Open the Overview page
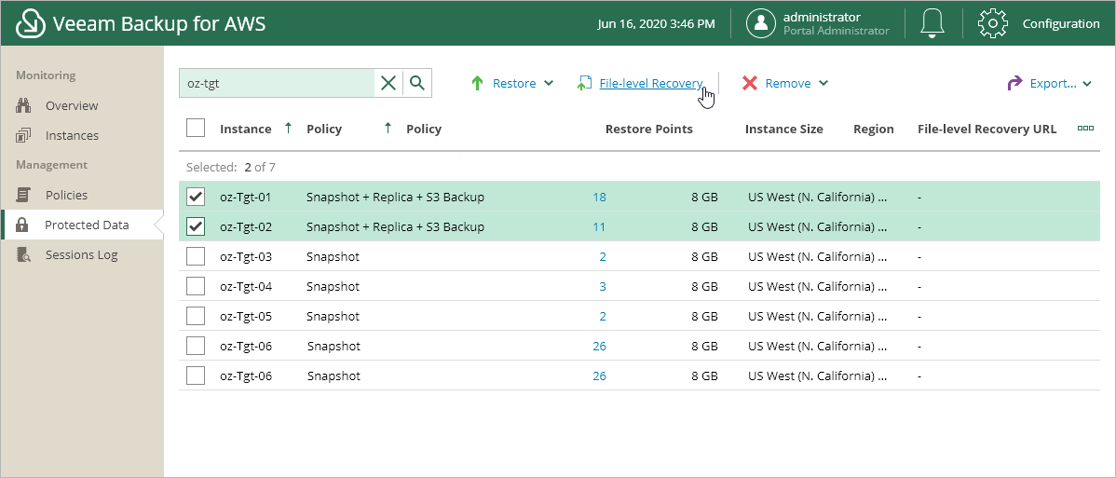Viewport: 1116px width, 478px height. (72, 105)
